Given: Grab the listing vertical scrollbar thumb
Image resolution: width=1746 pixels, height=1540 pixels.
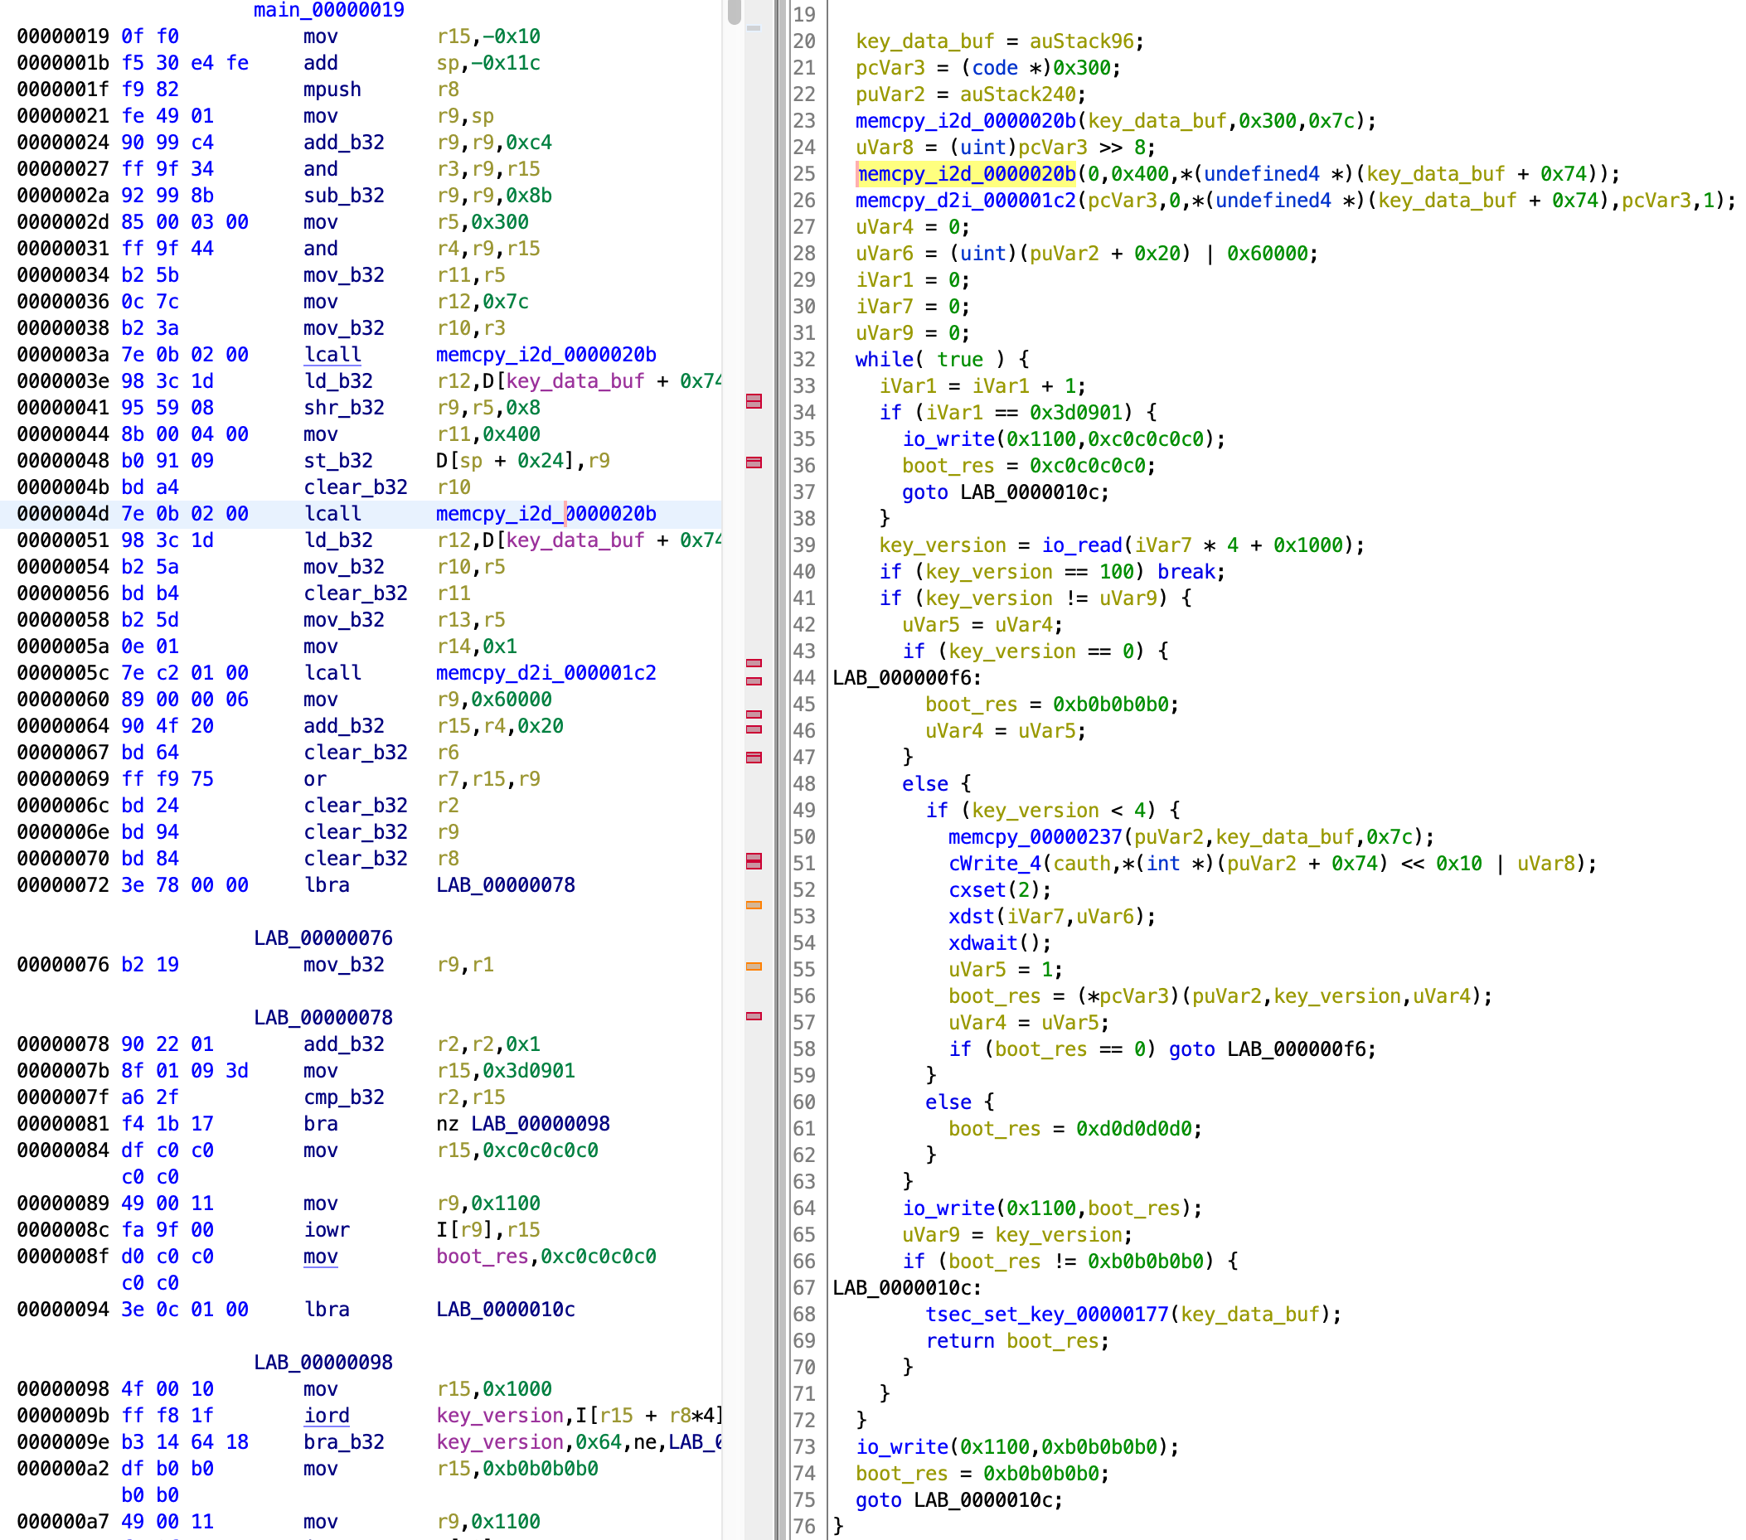Looking at the screenshot, I should (734, 11).
